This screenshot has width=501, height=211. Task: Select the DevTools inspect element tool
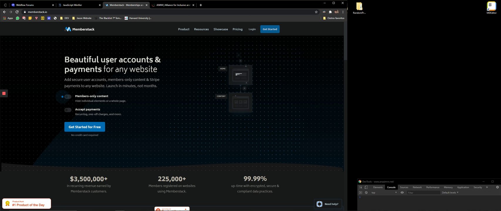(361, 187)
